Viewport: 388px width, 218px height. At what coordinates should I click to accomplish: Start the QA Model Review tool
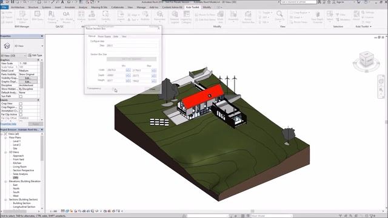(66, 16)
